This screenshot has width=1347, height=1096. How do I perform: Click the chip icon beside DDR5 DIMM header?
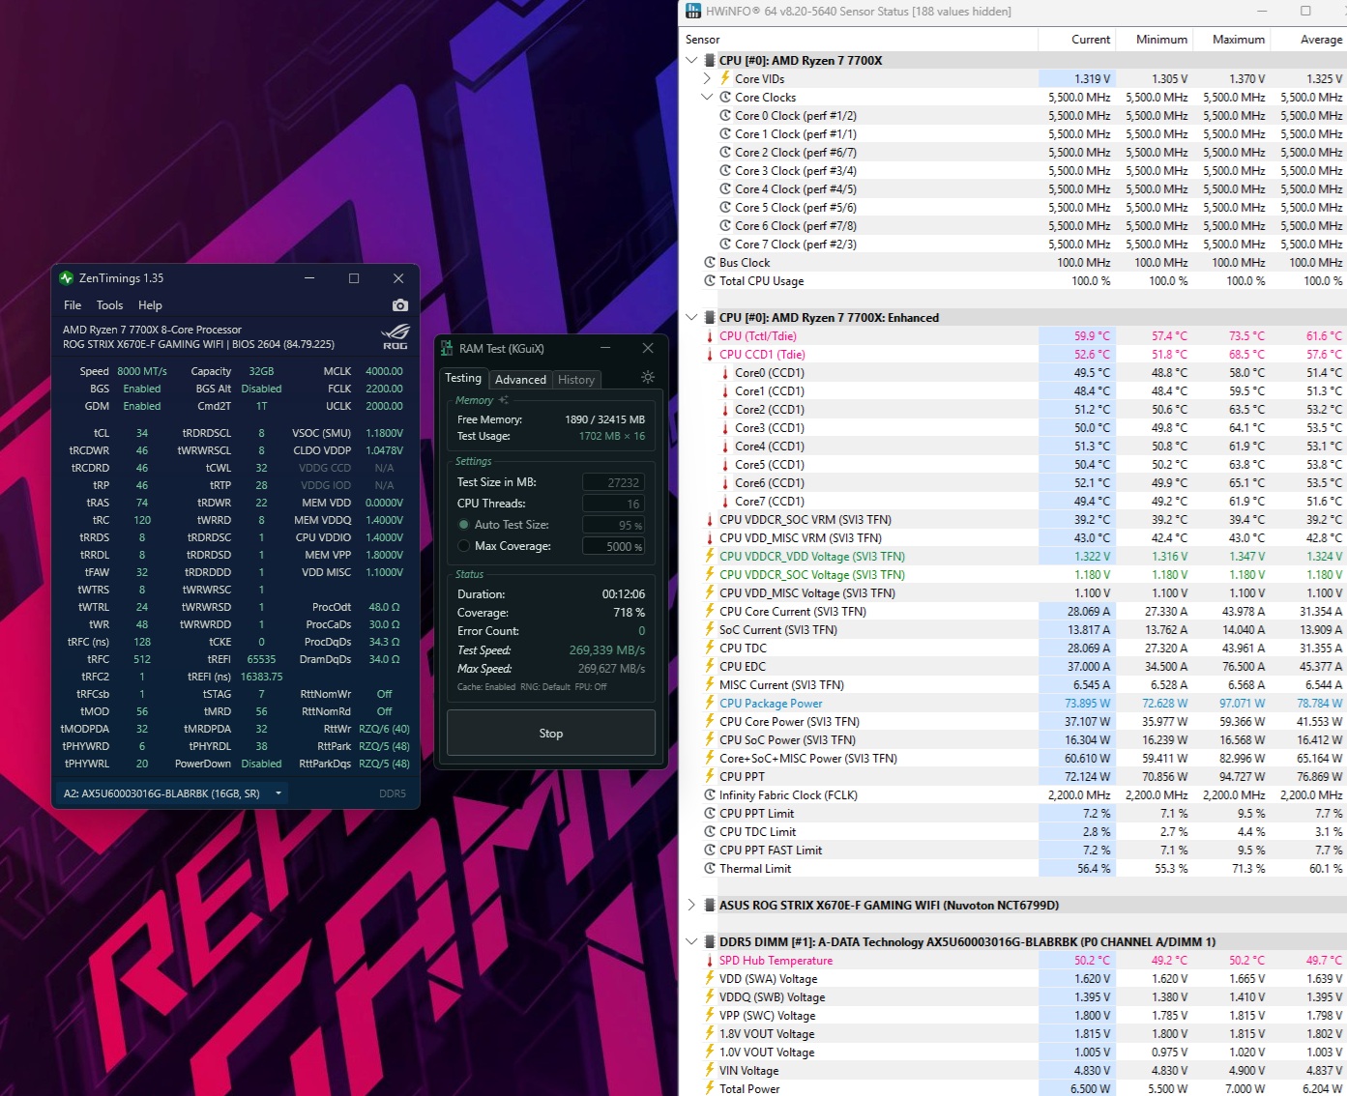coord(710,942)
